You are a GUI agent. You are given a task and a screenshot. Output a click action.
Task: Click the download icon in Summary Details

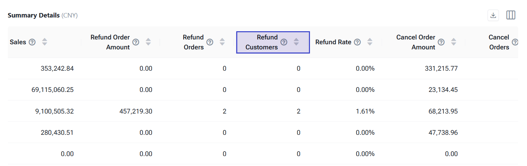tap(493, 15)
